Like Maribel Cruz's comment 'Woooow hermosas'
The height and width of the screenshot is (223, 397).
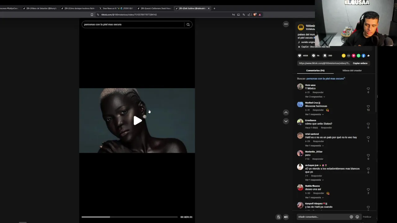368,106
